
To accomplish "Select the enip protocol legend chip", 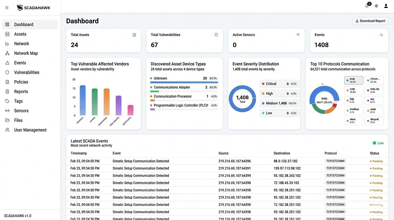I will 354,80.
